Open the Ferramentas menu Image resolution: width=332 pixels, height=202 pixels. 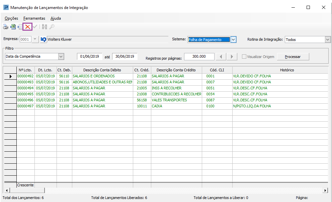click(34, 18)
